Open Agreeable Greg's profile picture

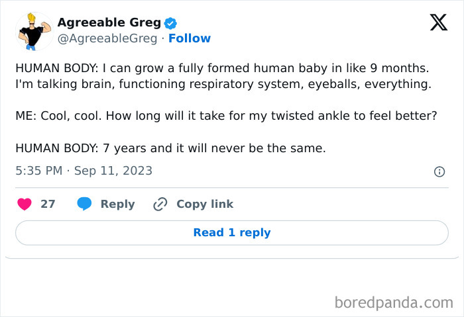tap(34, 30)
